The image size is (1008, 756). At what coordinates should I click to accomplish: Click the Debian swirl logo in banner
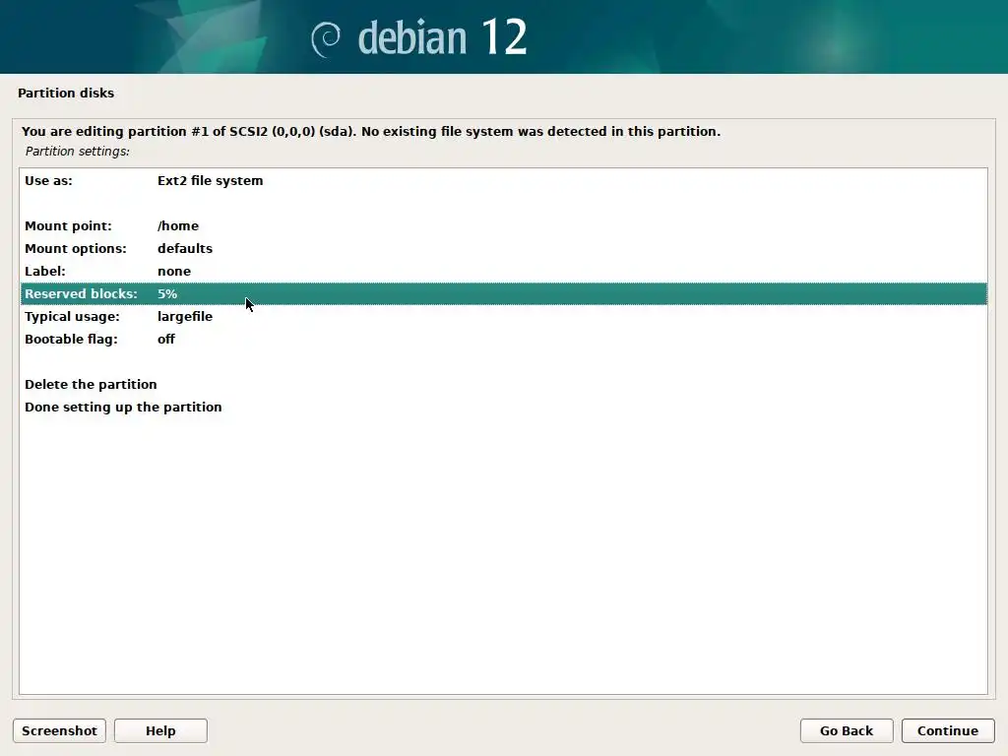[x=326, y=39]
